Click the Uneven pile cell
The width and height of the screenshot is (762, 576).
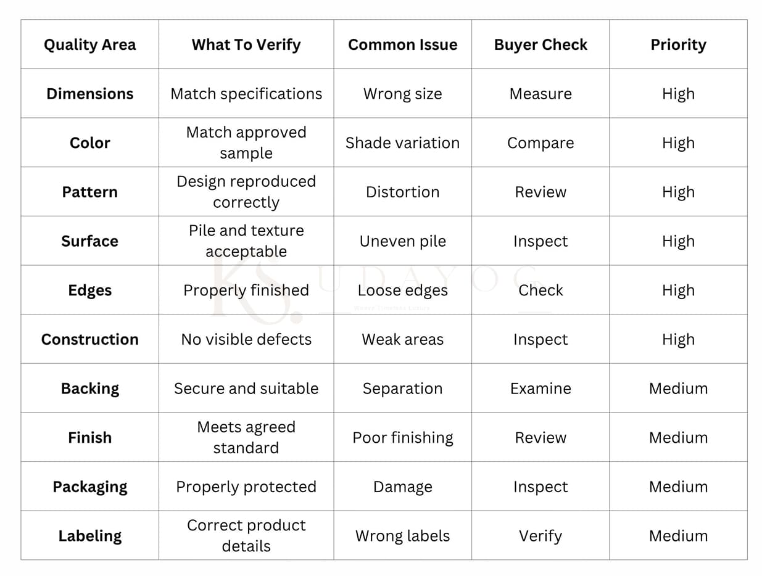point(403,241)
